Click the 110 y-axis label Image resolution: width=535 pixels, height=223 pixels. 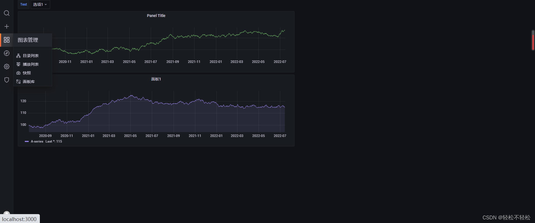[x=23, y=113]
